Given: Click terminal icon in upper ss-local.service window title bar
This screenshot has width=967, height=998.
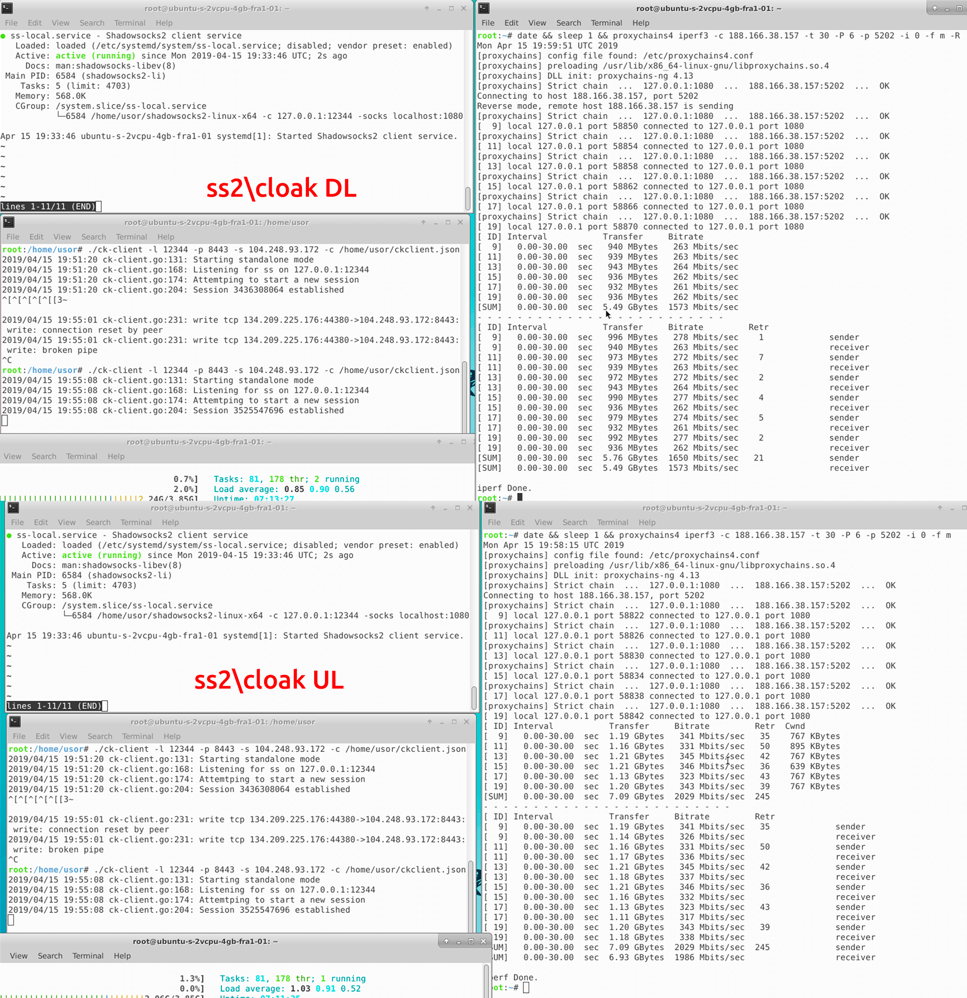Looking at the screenshot, I should pos(8,8).
